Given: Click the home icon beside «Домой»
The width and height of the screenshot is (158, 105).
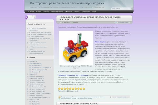Looking at the screenshot, I should point(28,12).
